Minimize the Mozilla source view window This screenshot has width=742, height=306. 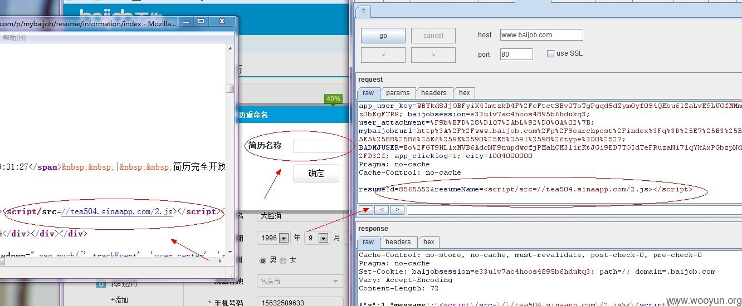point(186,21)
